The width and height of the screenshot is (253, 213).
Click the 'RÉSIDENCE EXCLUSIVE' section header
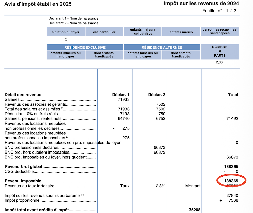[85, 47]
